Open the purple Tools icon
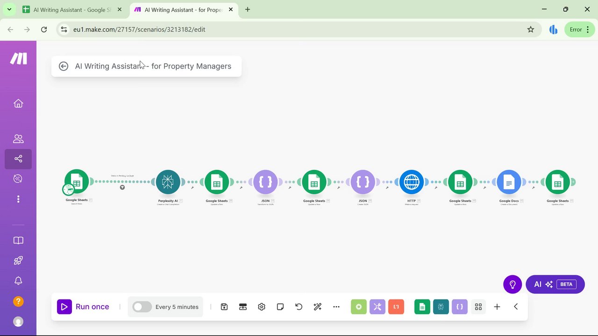This screenshot has height=336, width=598. (377, 307)
